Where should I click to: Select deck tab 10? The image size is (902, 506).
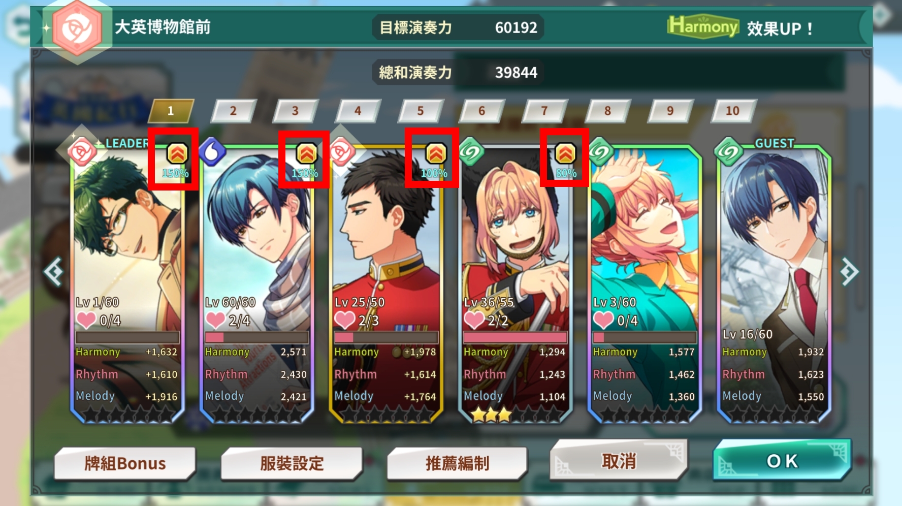[x=733, y=111]
